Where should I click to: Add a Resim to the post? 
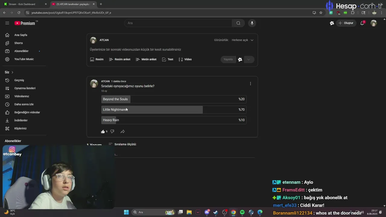point(97,59)
